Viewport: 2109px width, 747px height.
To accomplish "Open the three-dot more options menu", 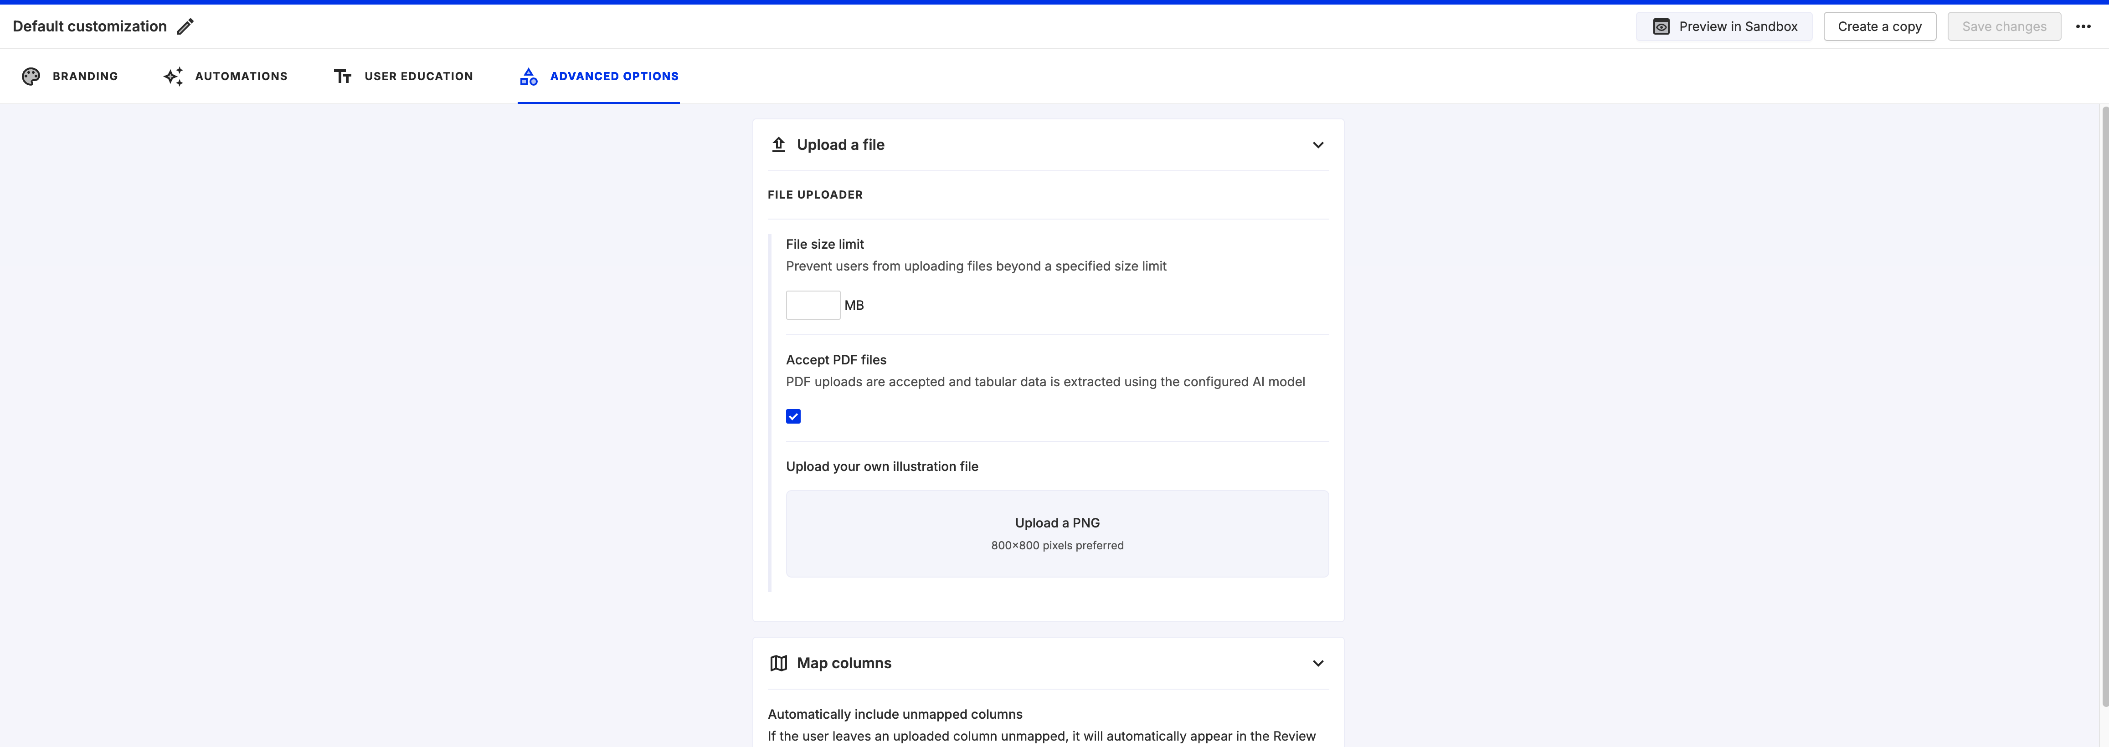I will pyautogui.click(x=2083, y=27).
